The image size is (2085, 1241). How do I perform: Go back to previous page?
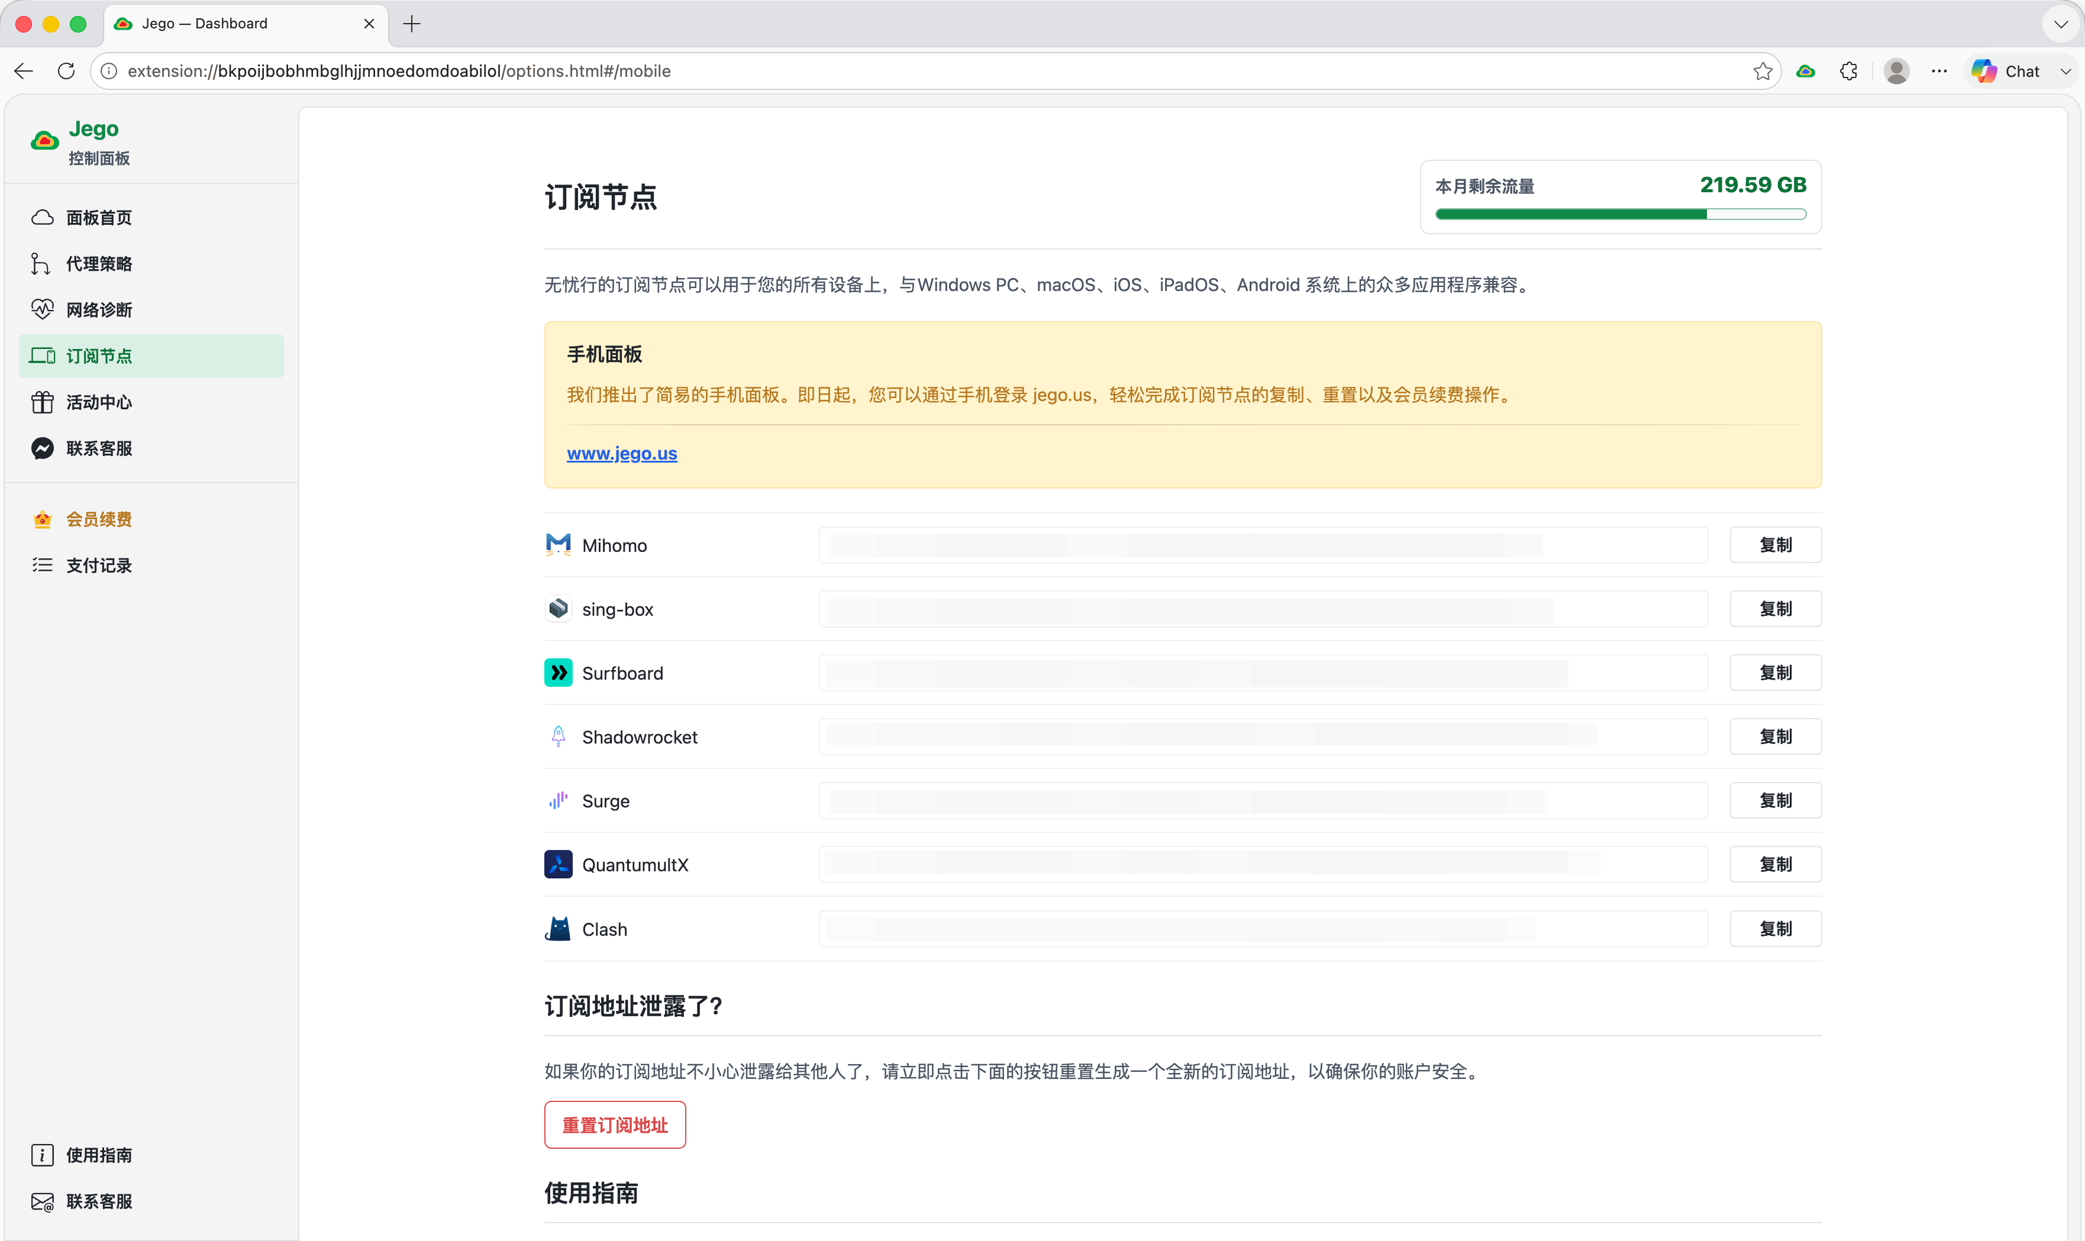point(24,71)
